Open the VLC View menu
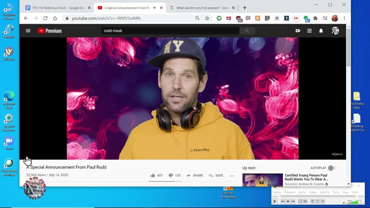Image resolution: width=370 pixels, height=208 pixels. [346, 192]
